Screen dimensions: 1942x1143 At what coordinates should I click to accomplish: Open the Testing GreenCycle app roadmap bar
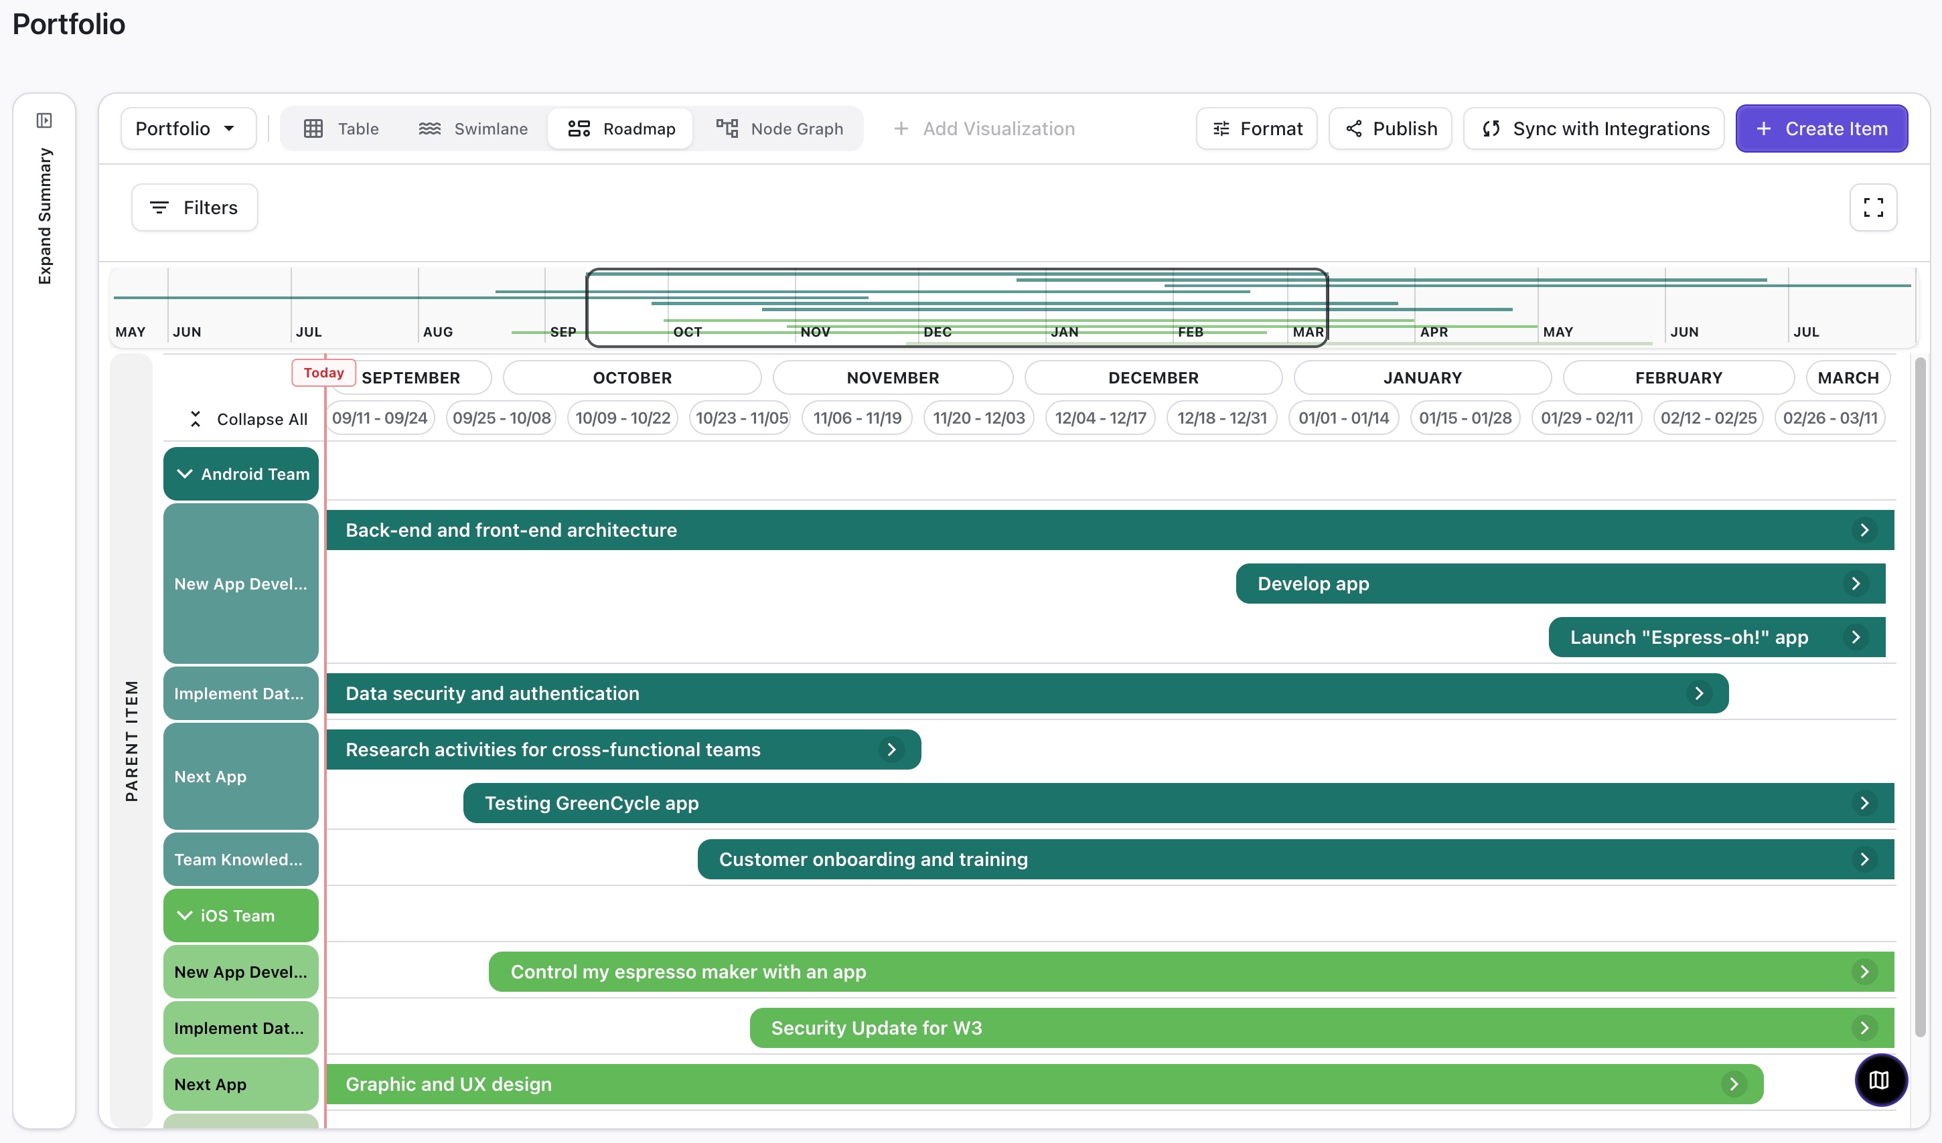pyautogui.click(x=1179, y=803)
